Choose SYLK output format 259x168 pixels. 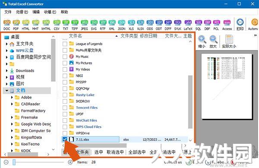click(178, 25)
